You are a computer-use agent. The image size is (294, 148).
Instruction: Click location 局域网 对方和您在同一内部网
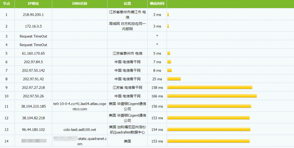(127, 26)
